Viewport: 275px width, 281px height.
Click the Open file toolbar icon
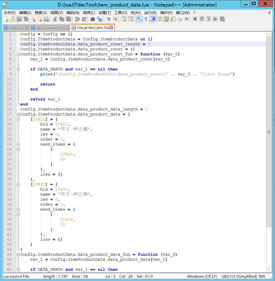click(12, 19)
